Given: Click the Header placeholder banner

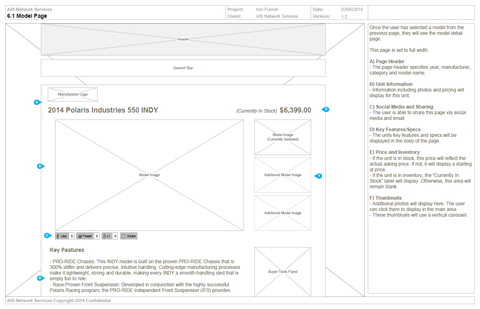Looking at the screenshot, I should point(183,39).
